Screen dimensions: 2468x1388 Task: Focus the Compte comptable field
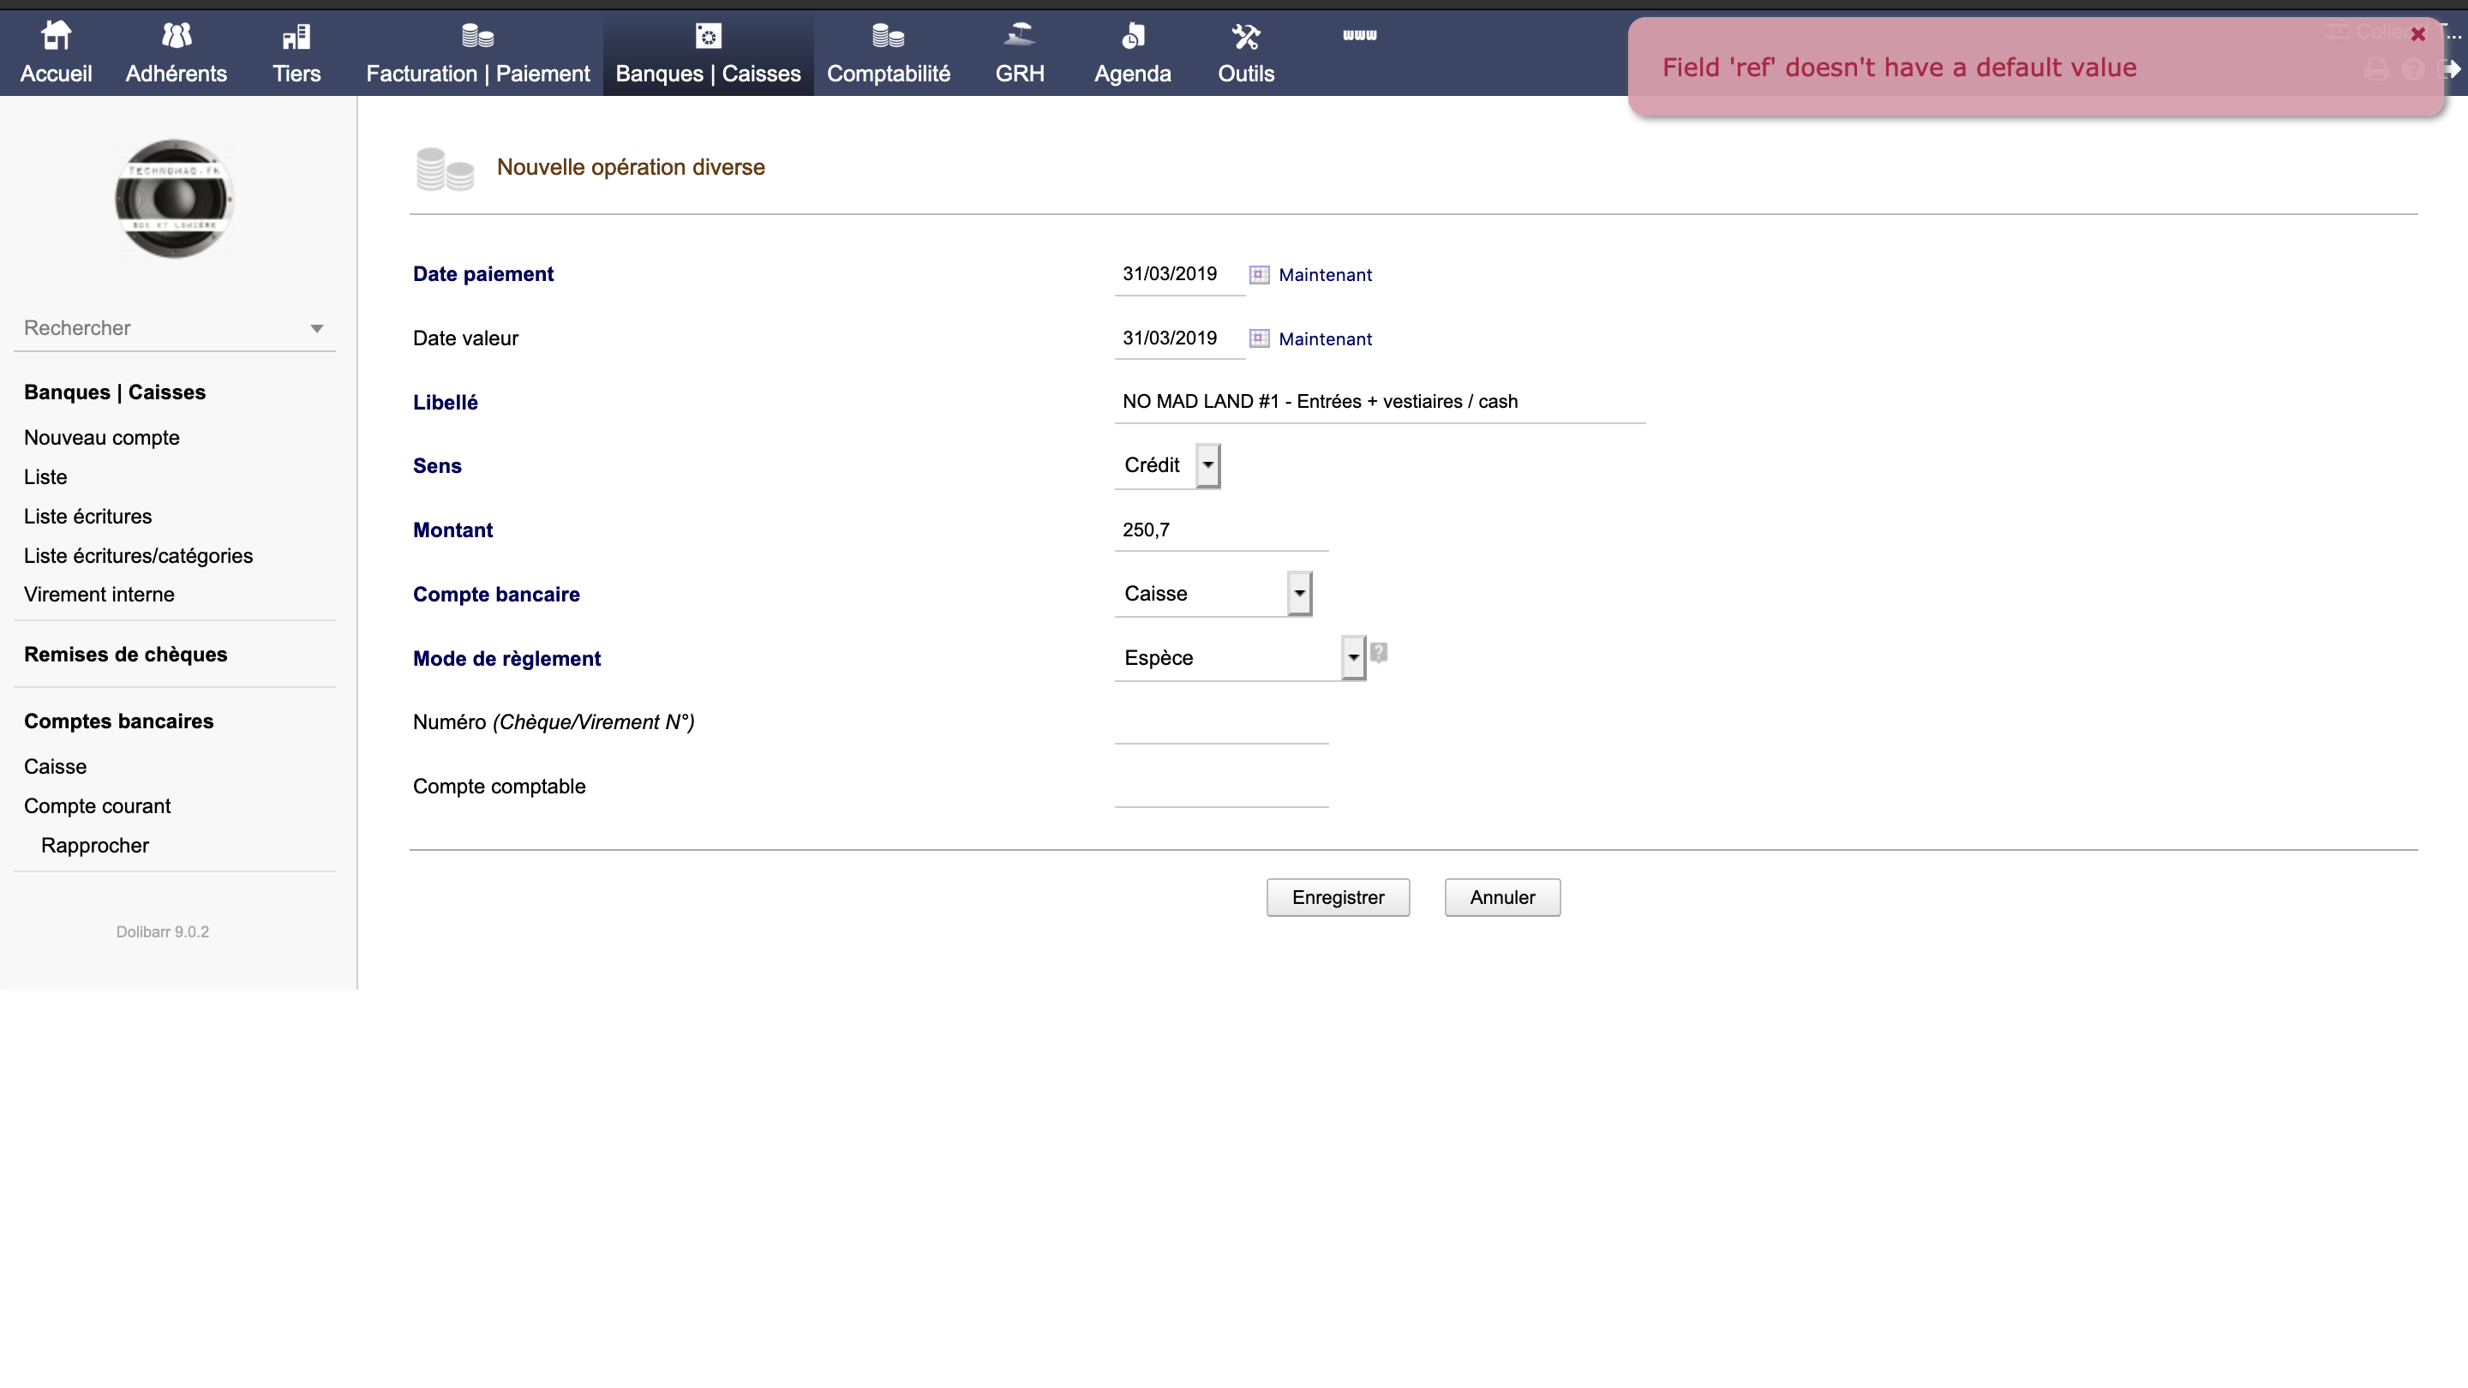click(1220, 787)
